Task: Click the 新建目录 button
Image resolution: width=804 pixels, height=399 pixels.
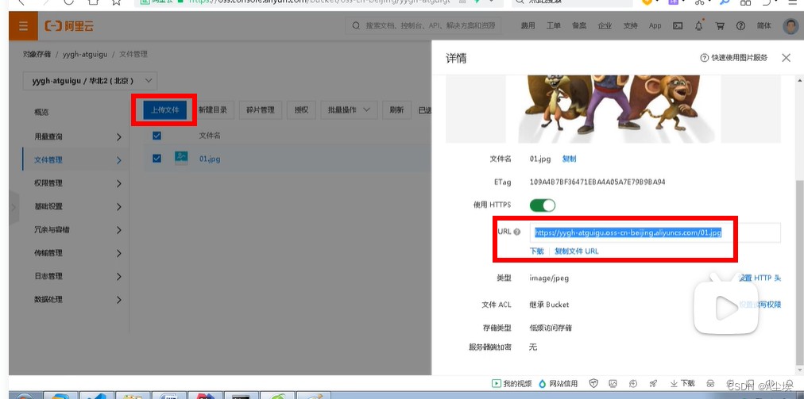Action: pos(213,109)
